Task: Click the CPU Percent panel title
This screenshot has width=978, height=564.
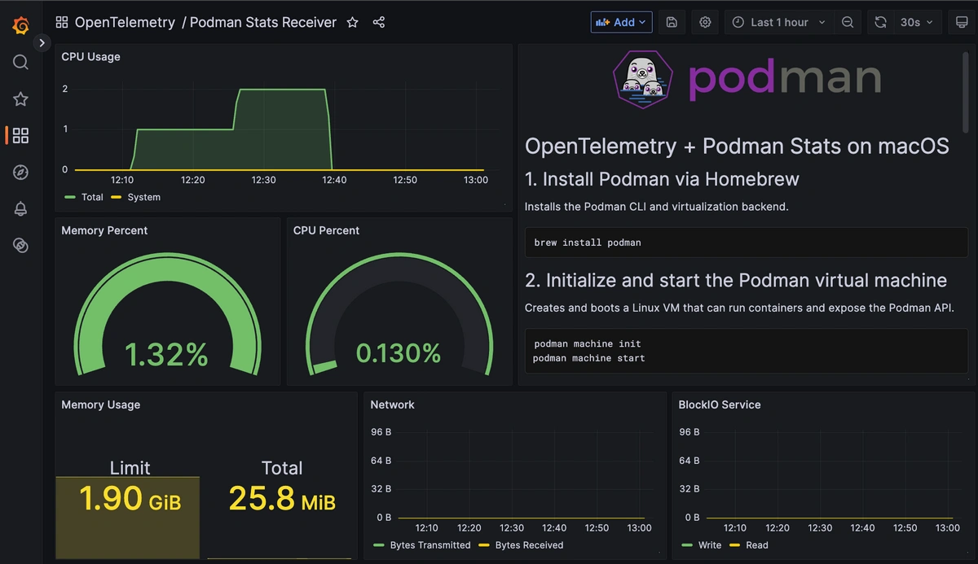Action: pos(326,230)
